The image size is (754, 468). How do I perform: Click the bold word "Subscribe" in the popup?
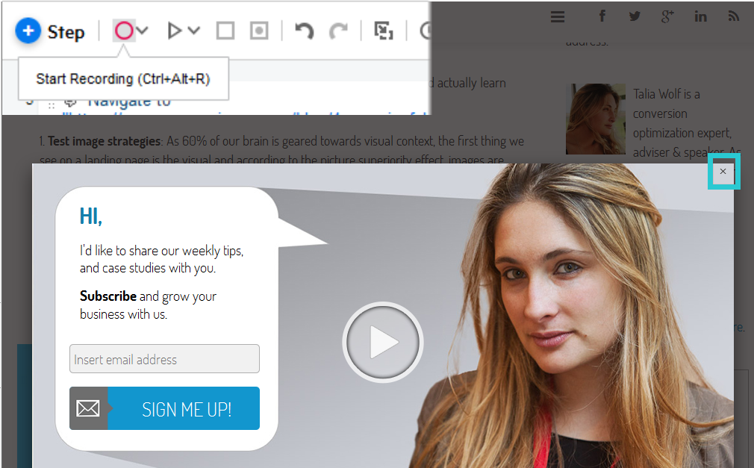click(x=108, y=296)
